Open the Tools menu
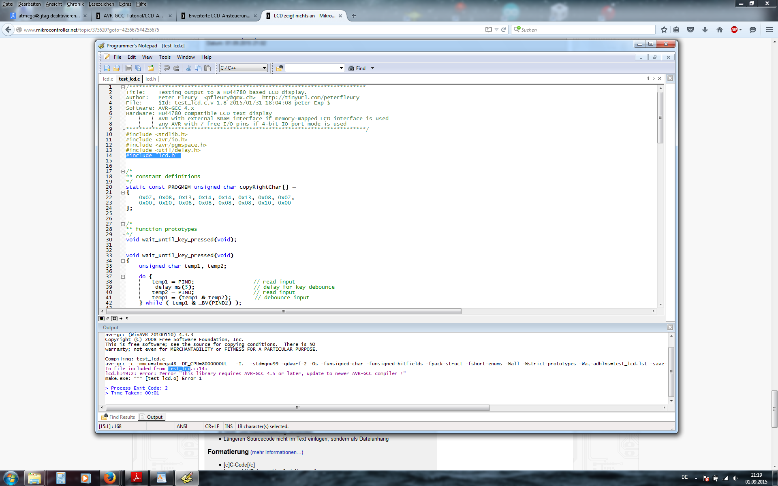 click(x=165, y=57)
